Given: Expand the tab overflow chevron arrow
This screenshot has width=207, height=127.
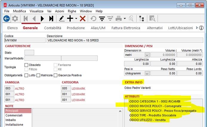Looking at the screenshot, I should click(x=196, y=28).
